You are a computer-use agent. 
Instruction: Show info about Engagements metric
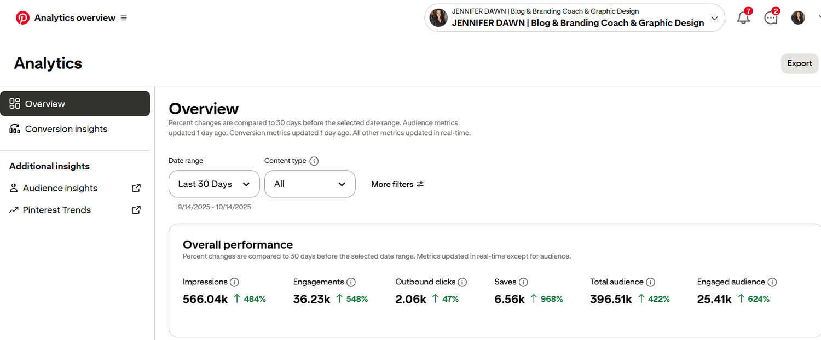tap(351, 283)
